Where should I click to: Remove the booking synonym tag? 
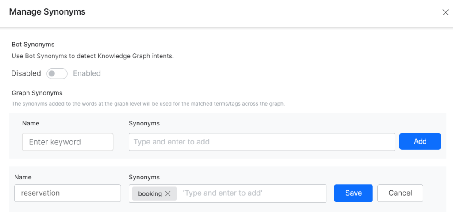(x=168, y=193)
